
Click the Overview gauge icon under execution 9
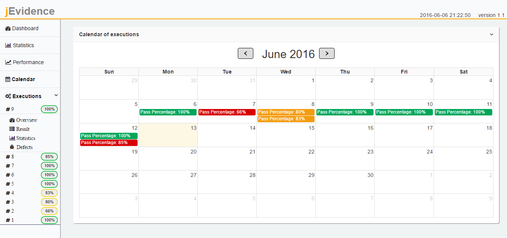12,120
